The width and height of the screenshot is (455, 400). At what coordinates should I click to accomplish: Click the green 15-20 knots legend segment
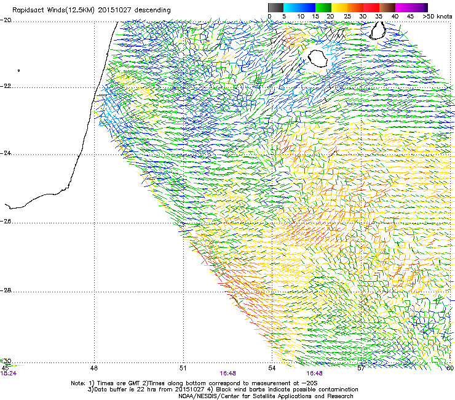323,7
